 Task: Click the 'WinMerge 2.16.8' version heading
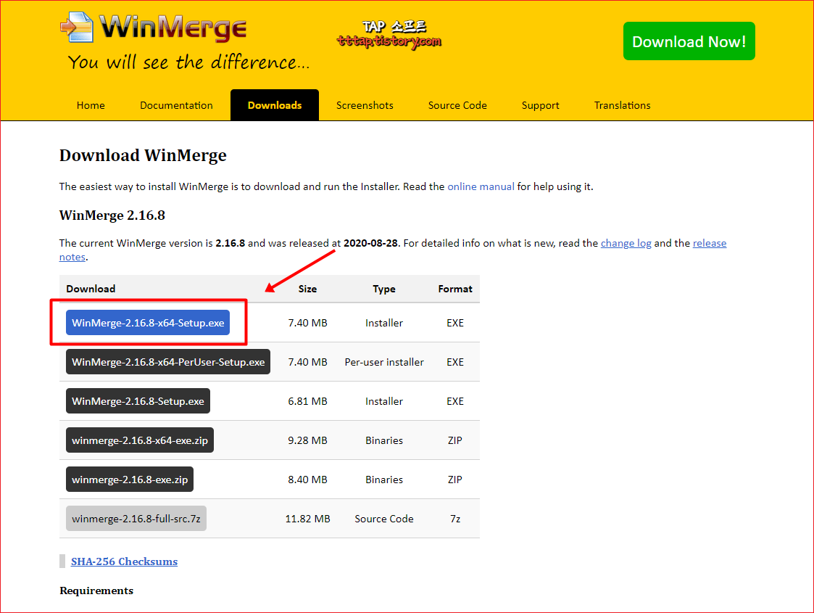[112, 215]
